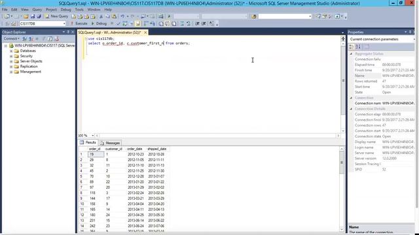Open the Help menu

[108, 9]
